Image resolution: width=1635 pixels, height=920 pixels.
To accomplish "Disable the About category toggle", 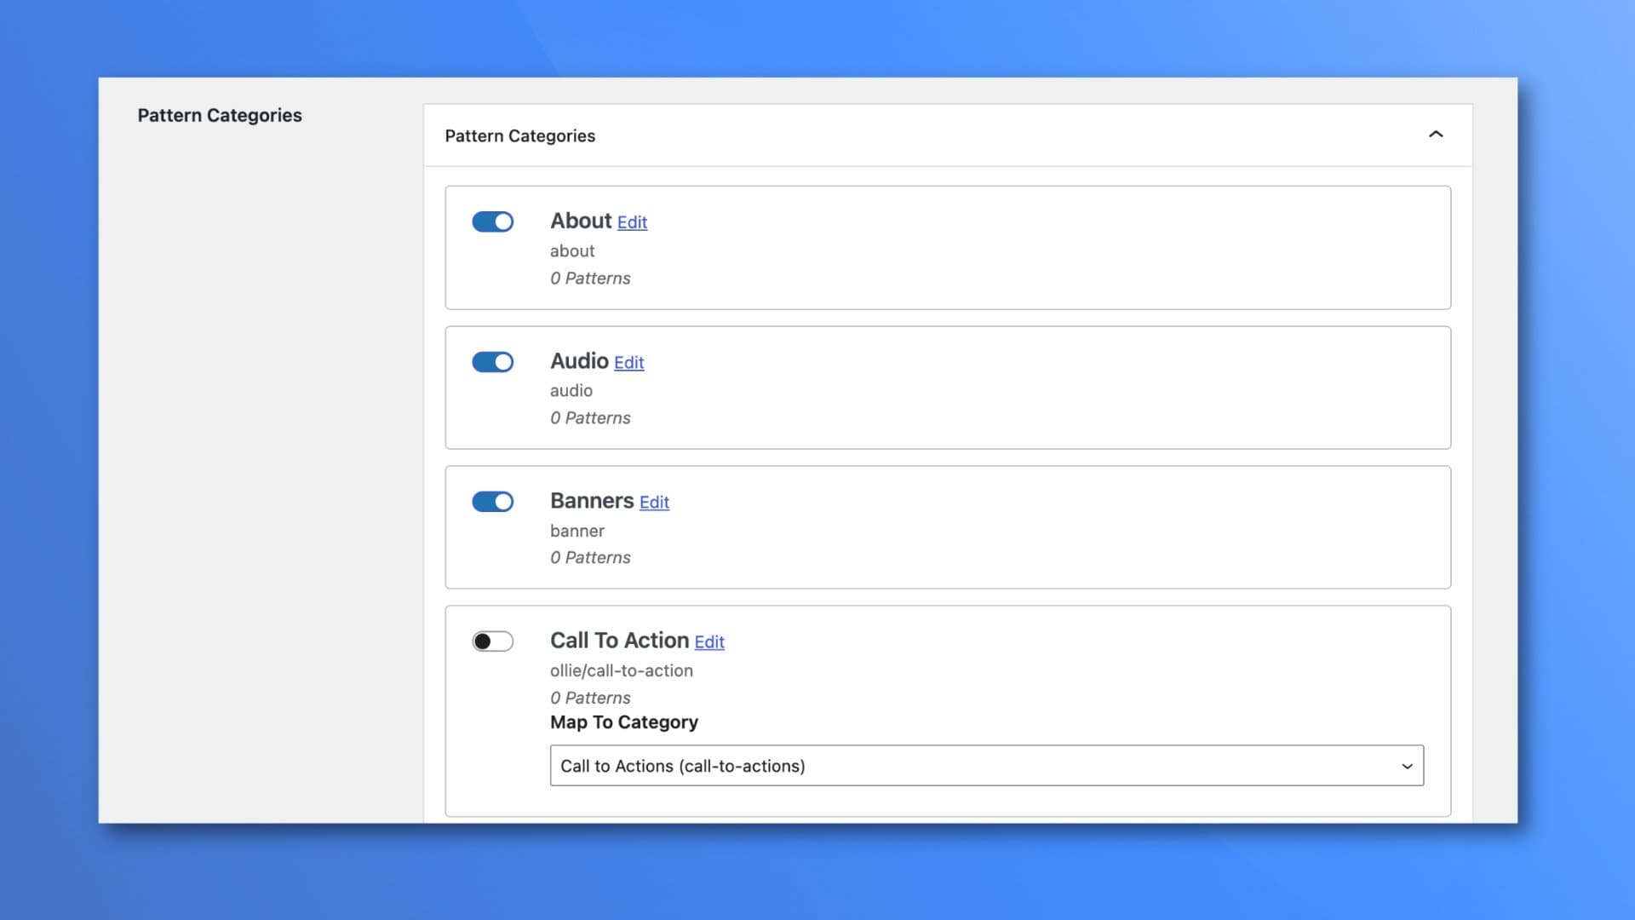I will [493, 221].
